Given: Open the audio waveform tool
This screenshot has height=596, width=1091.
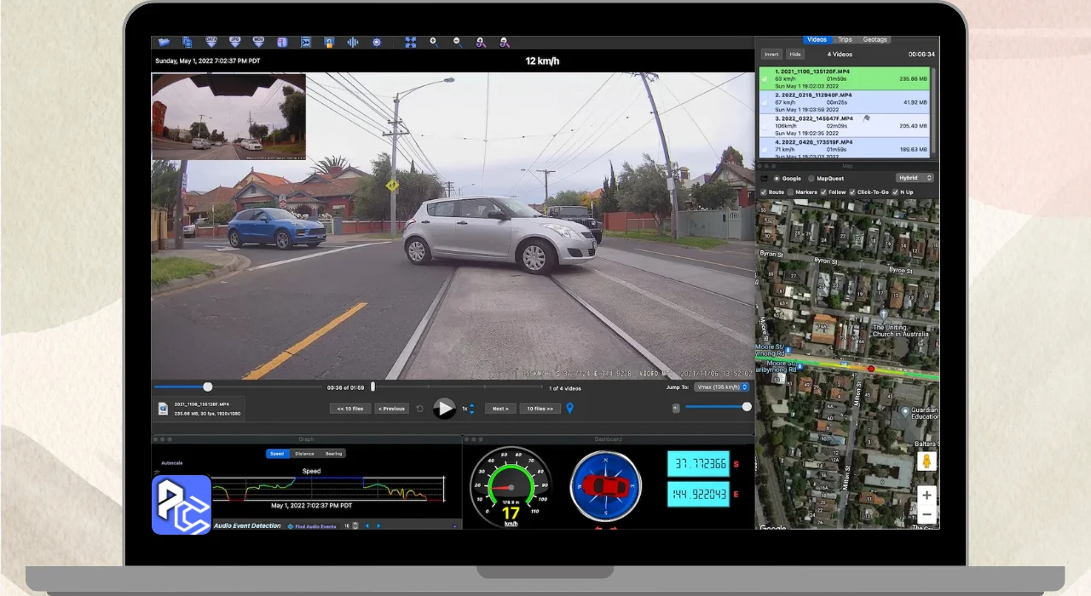Looking at the screenshot, I should coord(352,42).
